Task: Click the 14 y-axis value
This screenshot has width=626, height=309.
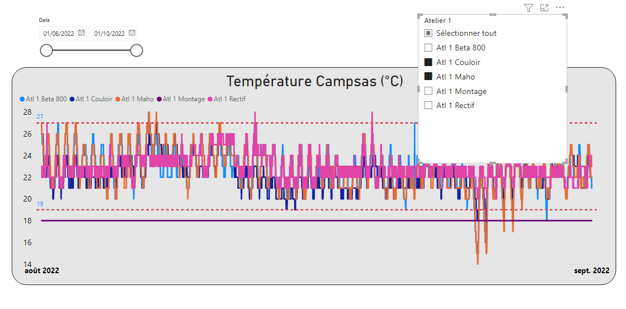Action: click(27, 264)
